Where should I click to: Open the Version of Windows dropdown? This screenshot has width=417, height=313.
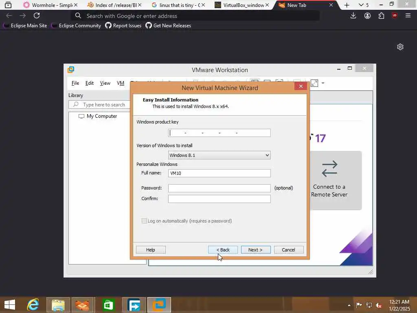coord(219,155)
